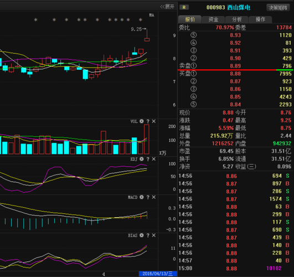Select sell level 5 price 8.93
This screenshot has width=294, height=277.
[235, 35]
